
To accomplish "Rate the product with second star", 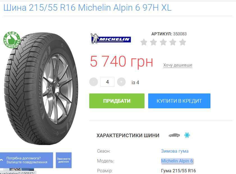I will coord(153,42).
